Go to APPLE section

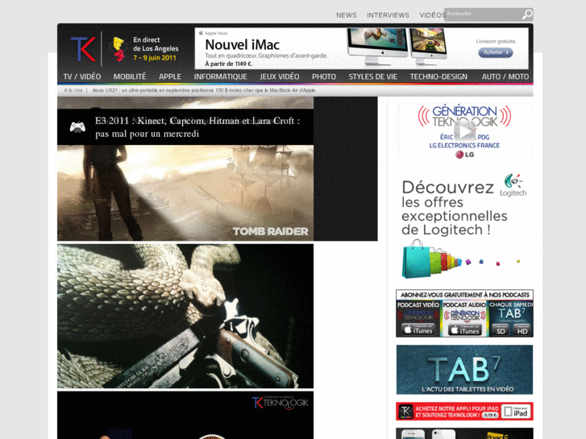[169, 77]
